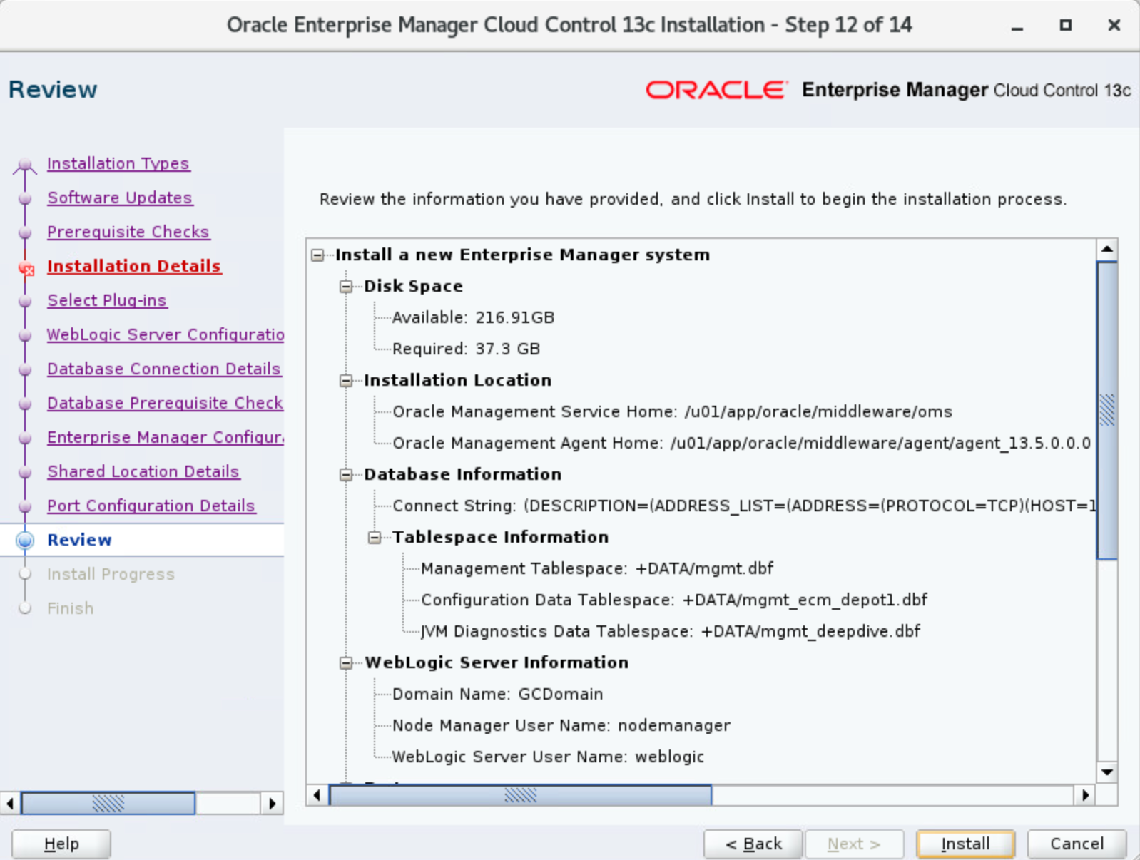The width and height of the screenshot is (1140, 860).
Task: Select the JVM Diagnostics Data Tablespace row
Action: pyautogui.click(x=671, y=632)
